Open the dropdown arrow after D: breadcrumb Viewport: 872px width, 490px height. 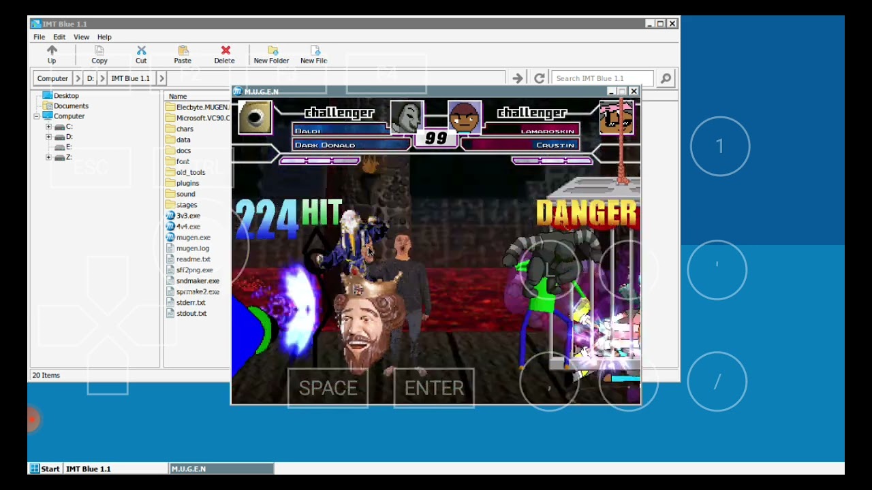pos(102,78)
